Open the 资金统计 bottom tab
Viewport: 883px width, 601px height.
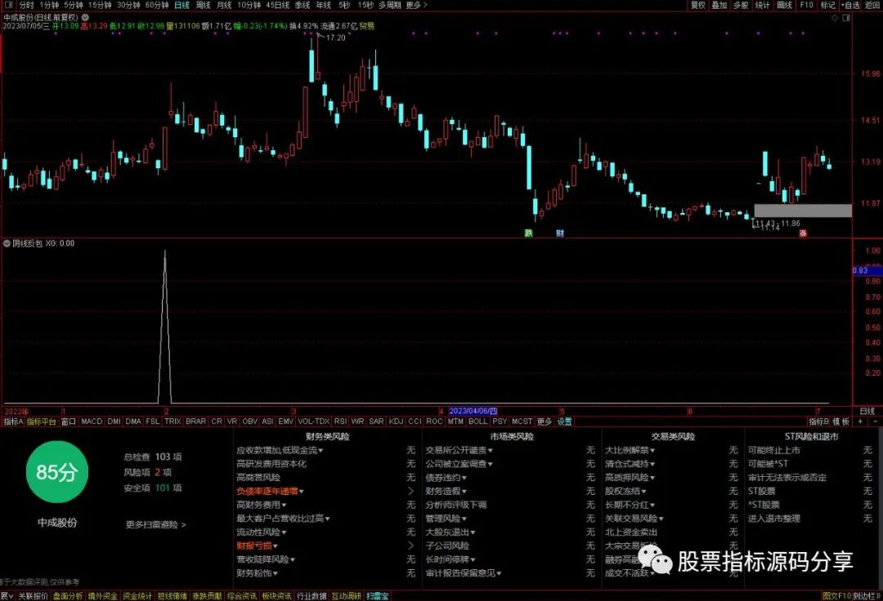point(137,596)
